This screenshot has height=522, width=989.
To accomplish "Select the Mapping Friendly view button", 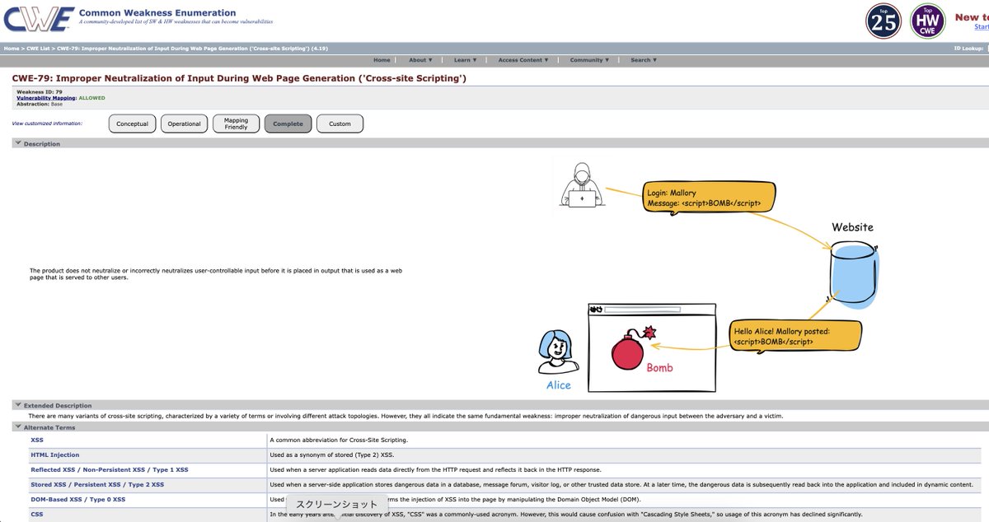I will pyautogui.click(x=236, y=124).
